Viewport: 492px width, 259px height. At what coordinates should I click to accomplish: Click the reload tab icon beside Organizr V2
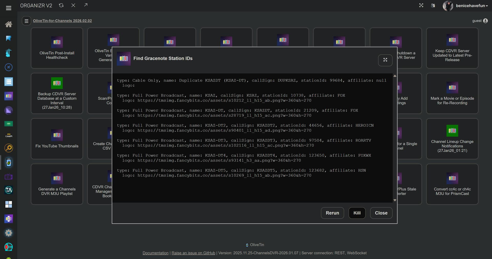click(x=61, y=5)
